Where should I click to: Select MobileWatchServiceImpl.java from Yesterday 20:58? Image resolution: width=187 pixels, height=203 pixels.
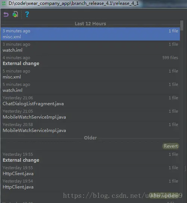pos(90,128)
